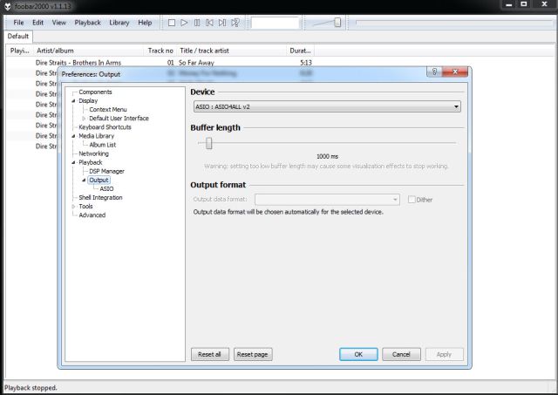Click the Title / track artist column header

tap(231, 51)
